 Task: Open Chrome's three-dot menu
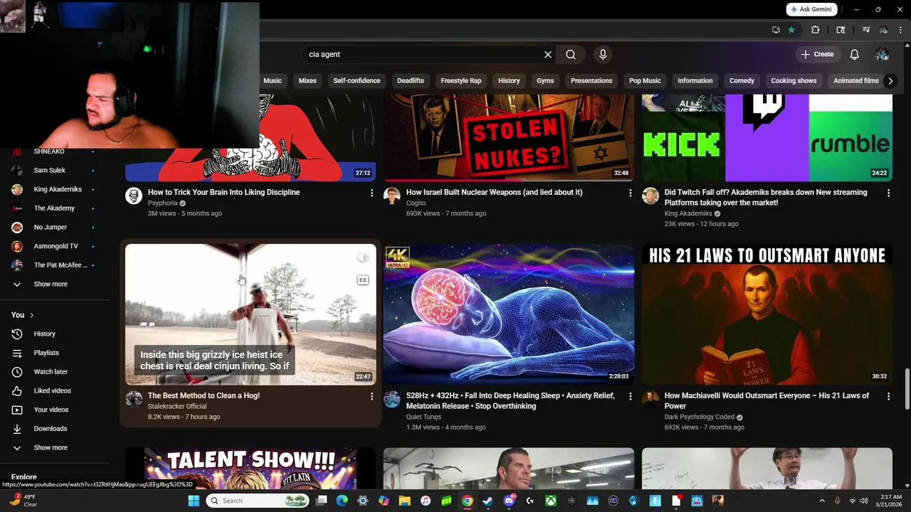[901, 30]
